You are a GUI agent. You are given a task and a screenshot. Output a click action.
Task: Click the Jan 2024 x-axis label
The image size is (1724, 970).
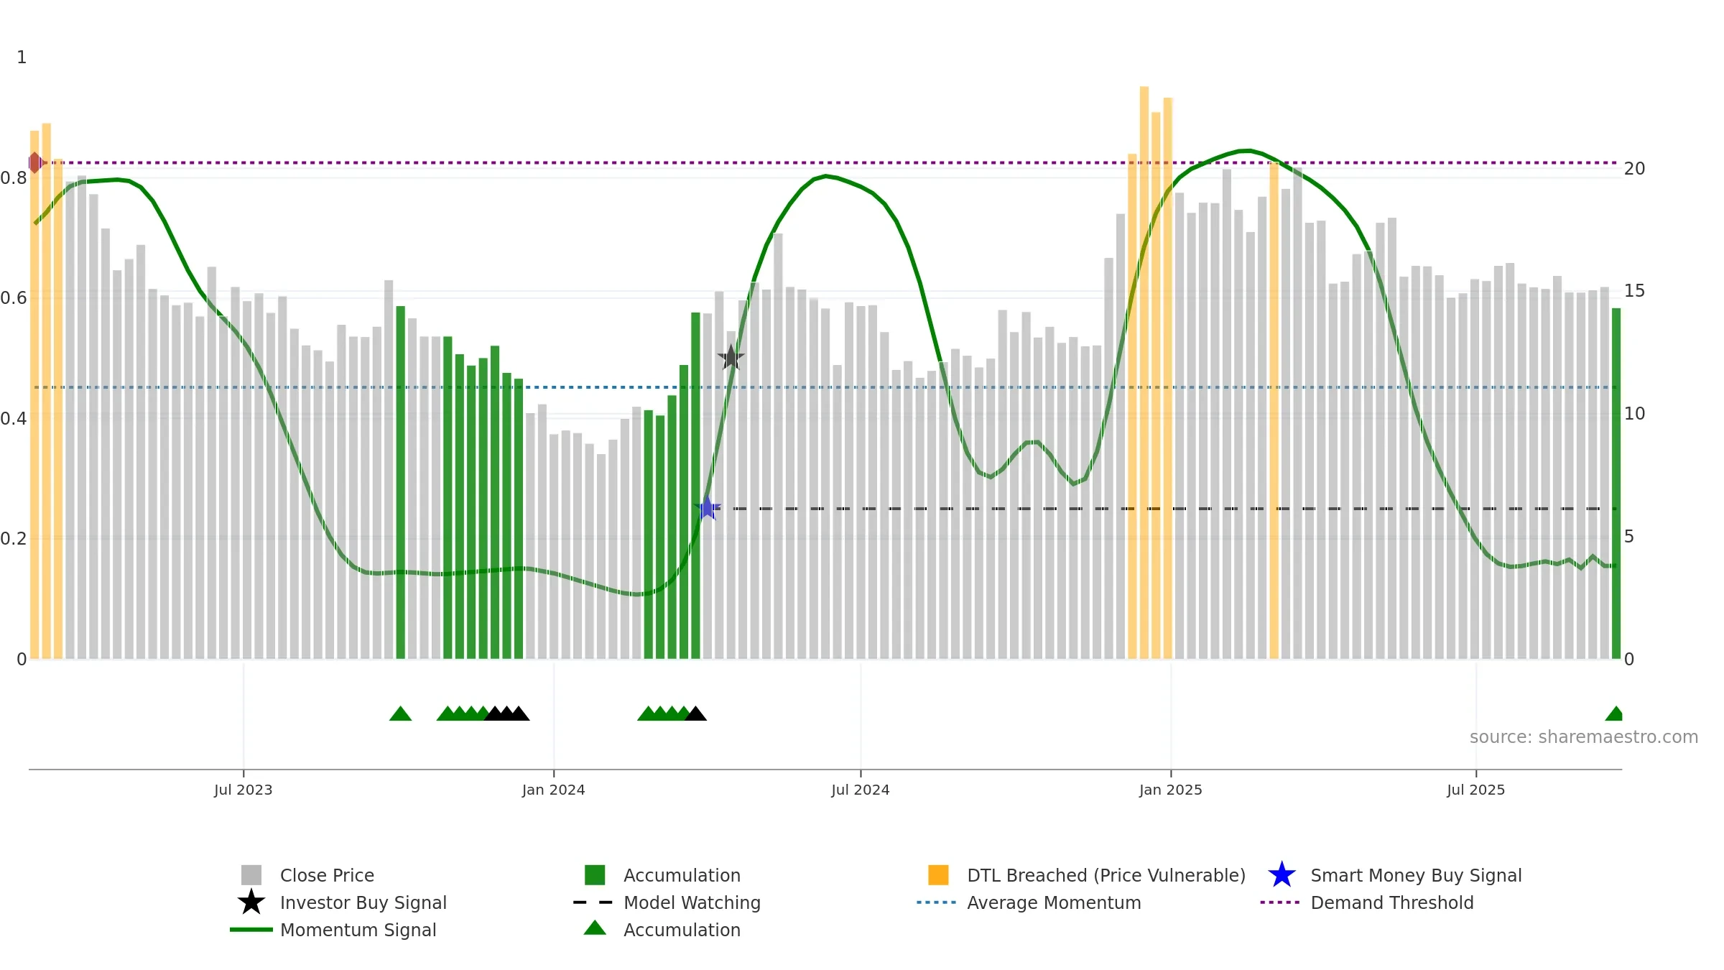(554, 790)
